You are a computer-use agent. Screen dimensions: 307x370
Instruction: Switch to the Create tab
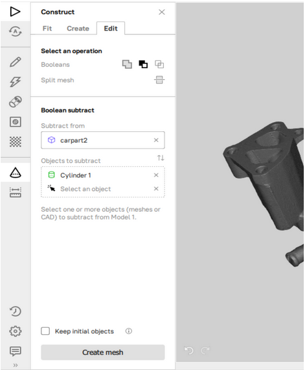pos(78,29)
